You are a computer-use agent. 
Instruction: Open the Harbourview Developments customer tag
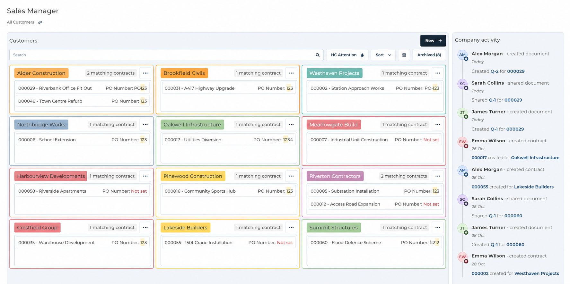(51, 176)
